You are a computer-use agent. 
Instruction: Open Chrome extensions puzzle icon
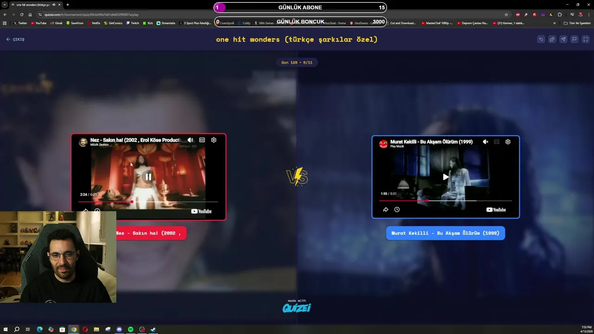(560, 14)
